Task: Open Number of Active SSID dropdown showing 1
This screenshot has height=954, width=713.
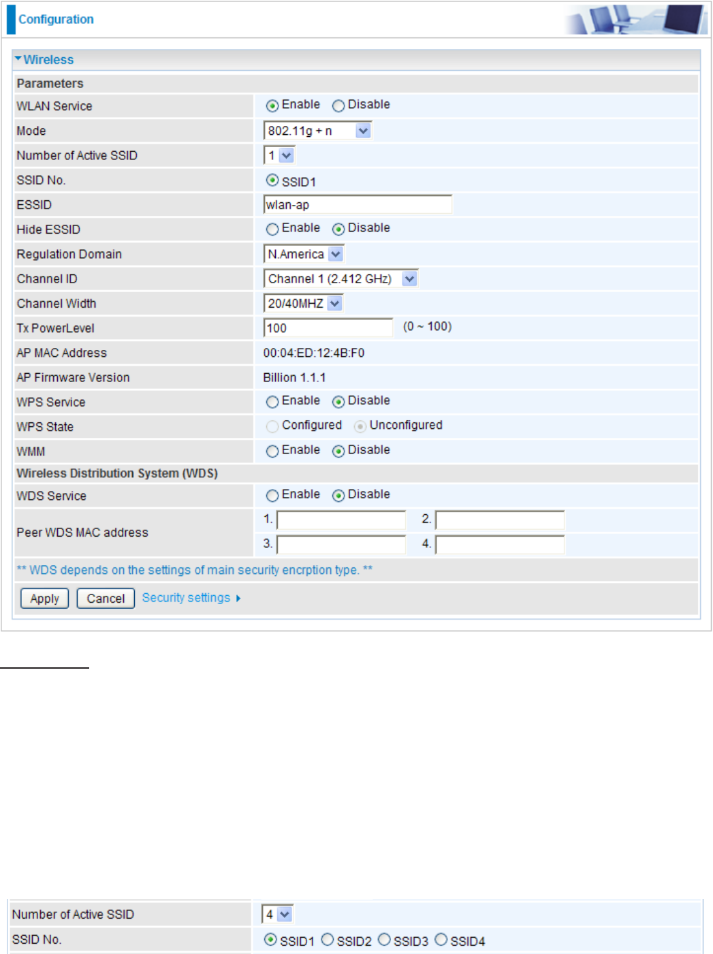Action: [279, 155]
